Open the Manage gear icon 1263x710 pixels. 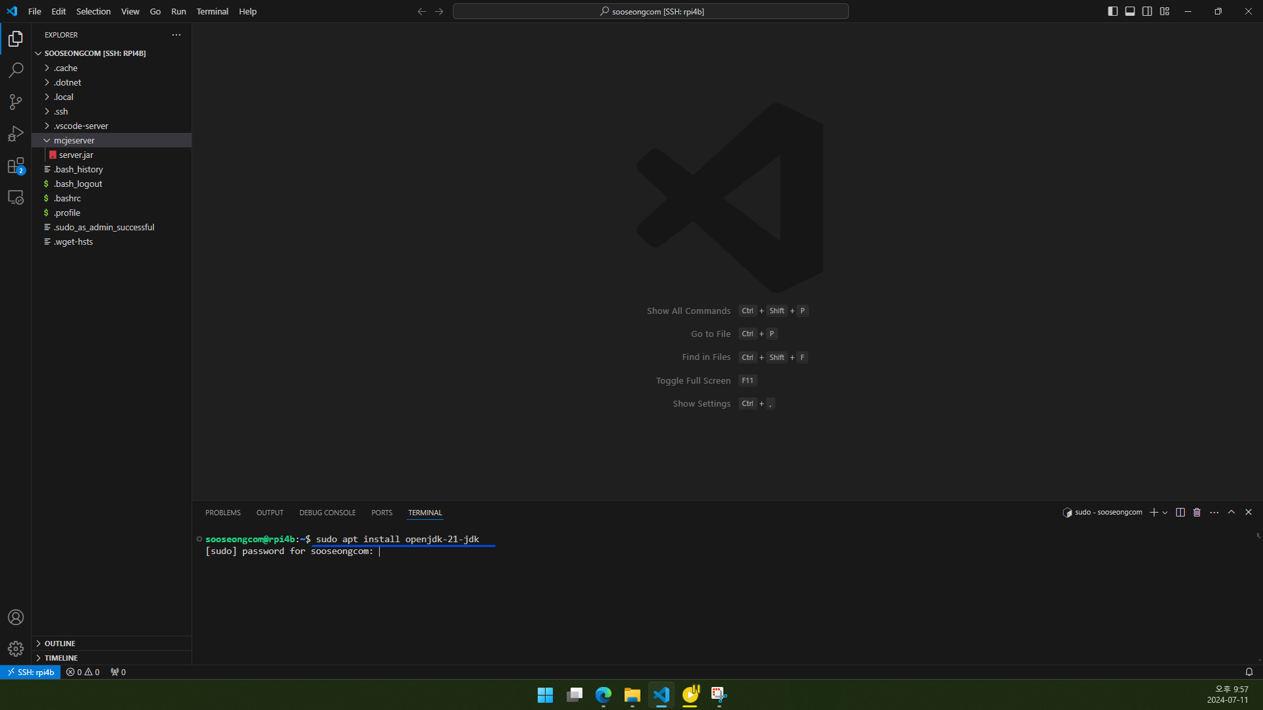(16, 649)
